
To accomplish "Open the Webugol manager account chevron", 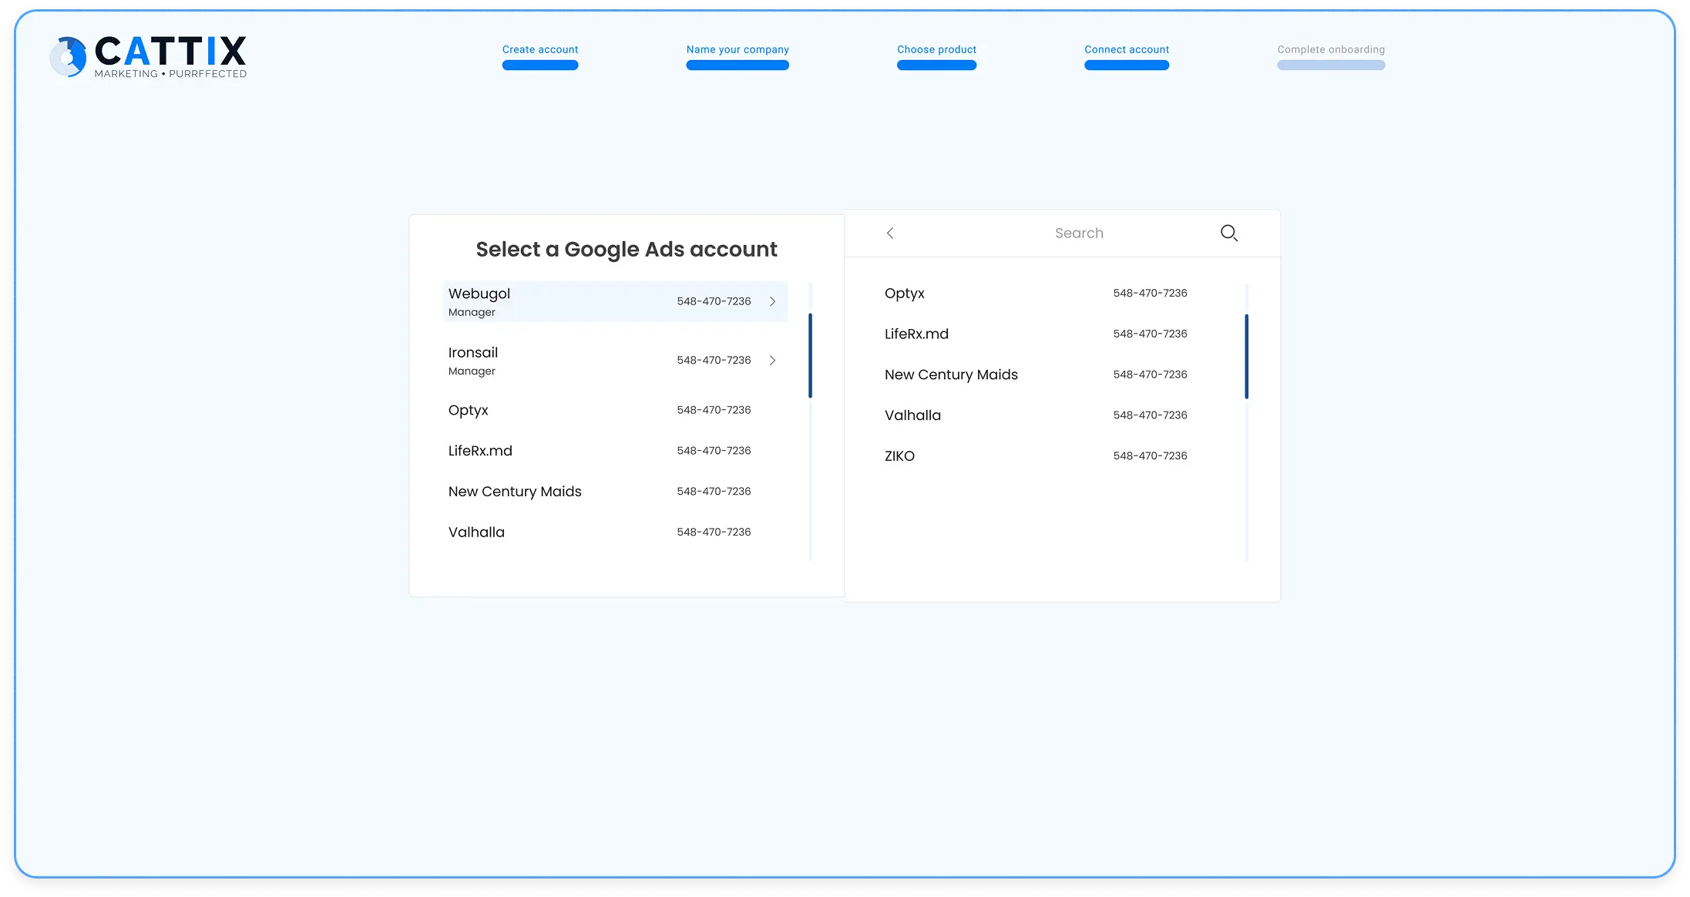I will pyautogui.click(x=772, y=301).
